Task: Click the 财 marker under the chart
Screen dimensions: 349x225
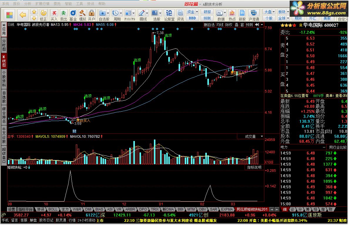Action: (75, 131)
